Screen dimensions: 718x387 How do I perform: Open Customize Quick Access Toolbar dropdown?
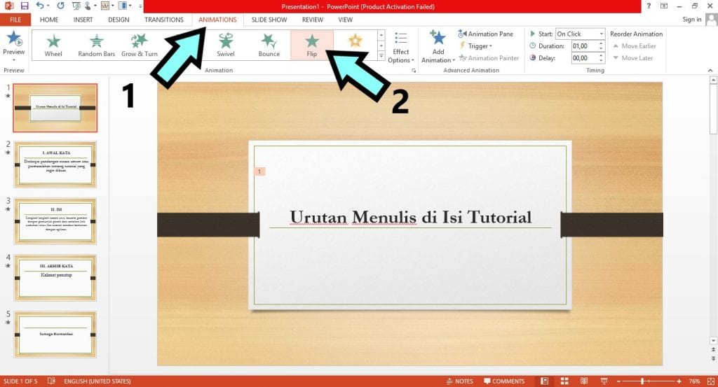pos(140,6)
